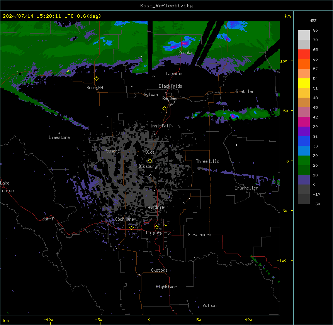Viewport: 333px width, 325px height.
Task: Click the RockyMH label
Action: coord(95,88)
